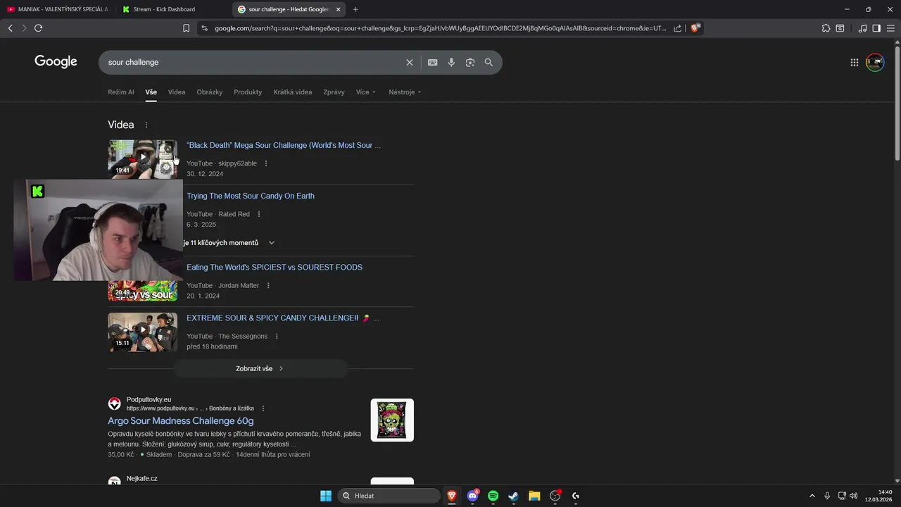This screenshot has width=901, height=507.
Task: Go back to previous page
Action: 10,28
